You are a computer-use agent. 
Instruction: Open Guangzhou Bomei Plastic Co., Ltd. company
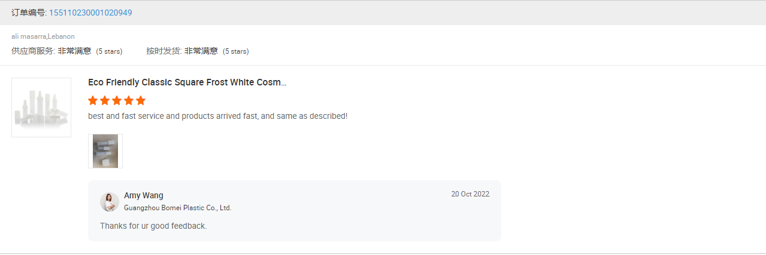pos(177,208)
